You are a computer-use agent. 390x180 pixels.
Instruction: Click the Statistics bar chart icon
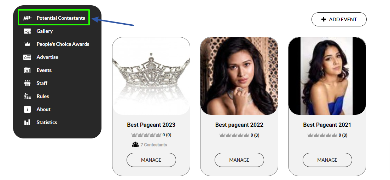(27, 122)
